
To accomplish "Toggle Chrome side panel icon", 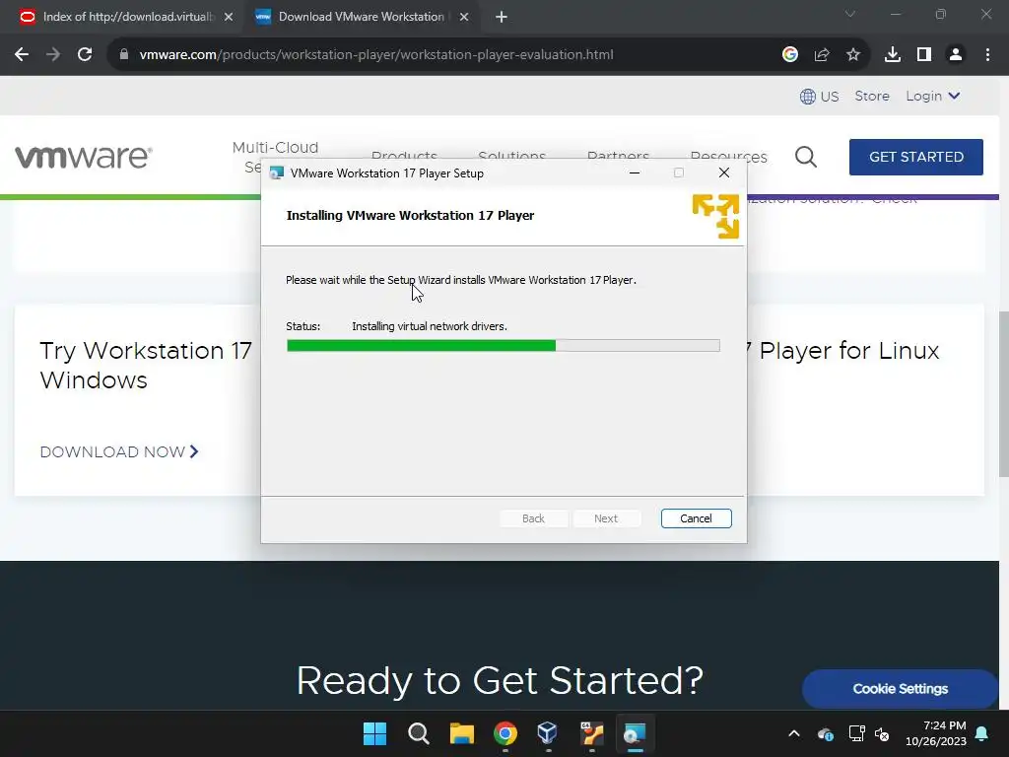I will (923, 55).
